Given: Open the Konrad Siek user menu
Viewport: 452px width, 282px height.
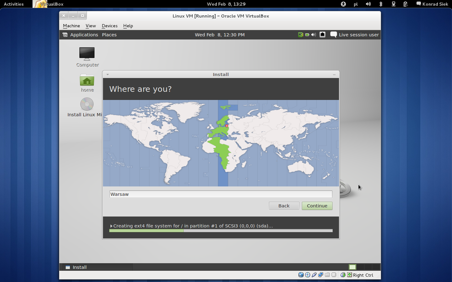Looking at the screenshot, I should point(432,4).
